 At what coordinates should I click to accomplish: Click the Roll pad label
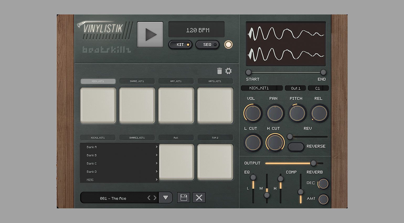pyautogui.click(x=176, y=137)
